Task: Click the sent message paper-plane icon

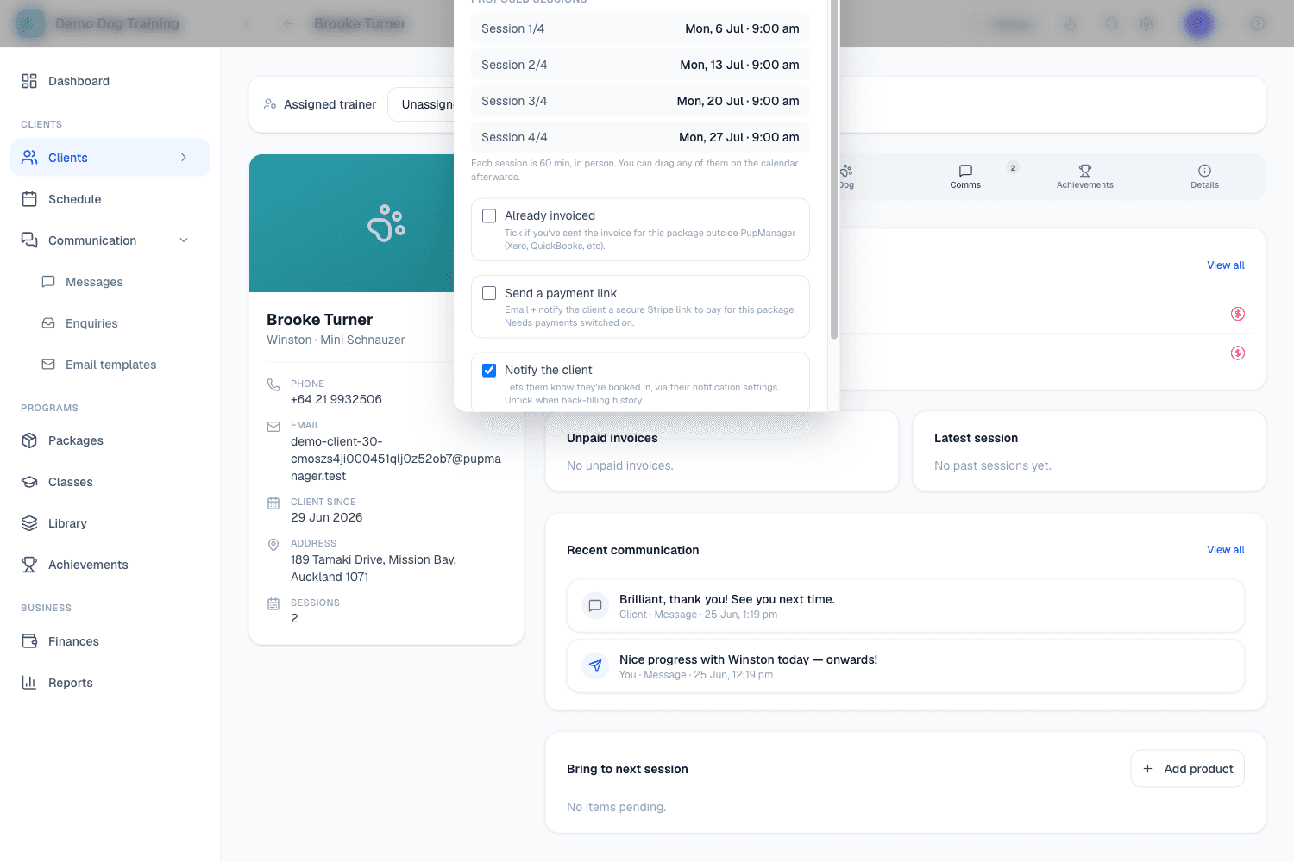Action: click(595, 665)
